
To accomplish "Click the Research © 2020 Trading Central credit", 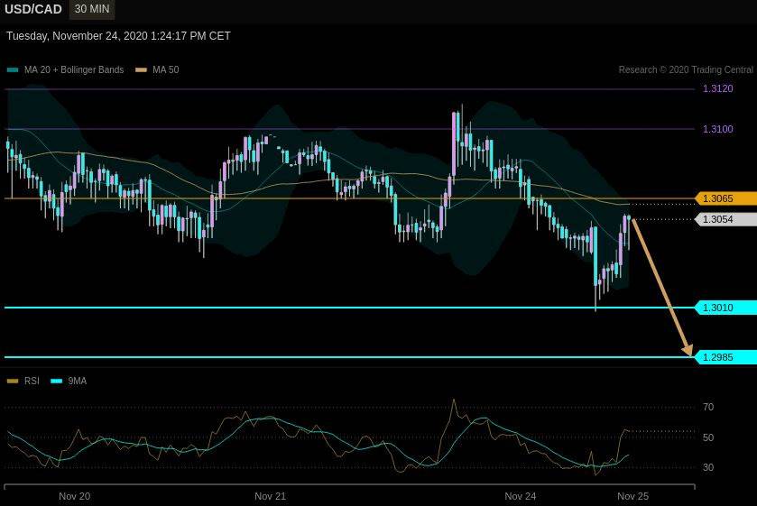I will click(x=686, y=70).
